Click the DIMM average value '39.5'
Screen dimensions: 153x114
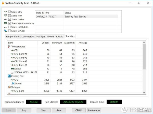tap(85, 69)
